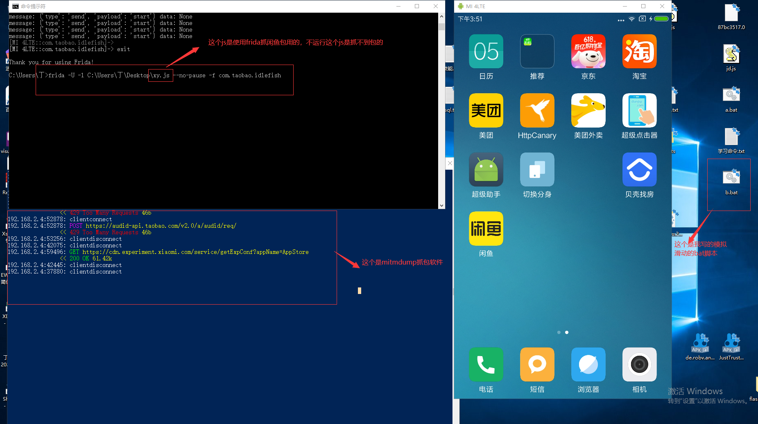Select the jd.js script on the desktop
This screenshot has width=758, height=424.
click(x=731, y=58)
